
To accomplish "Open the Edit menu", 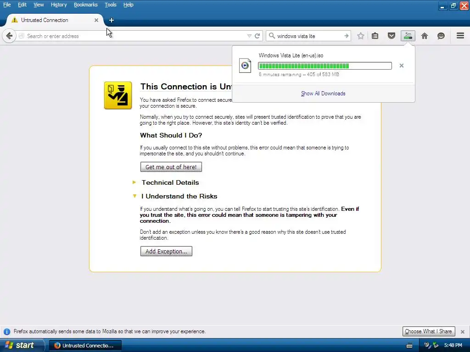I will [x=22, y=5].
